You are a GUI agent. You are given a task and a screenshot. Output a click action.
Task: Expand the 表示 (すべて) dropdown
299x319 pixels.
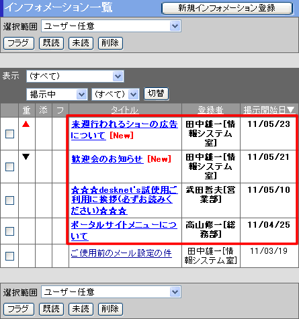(75, 77)
